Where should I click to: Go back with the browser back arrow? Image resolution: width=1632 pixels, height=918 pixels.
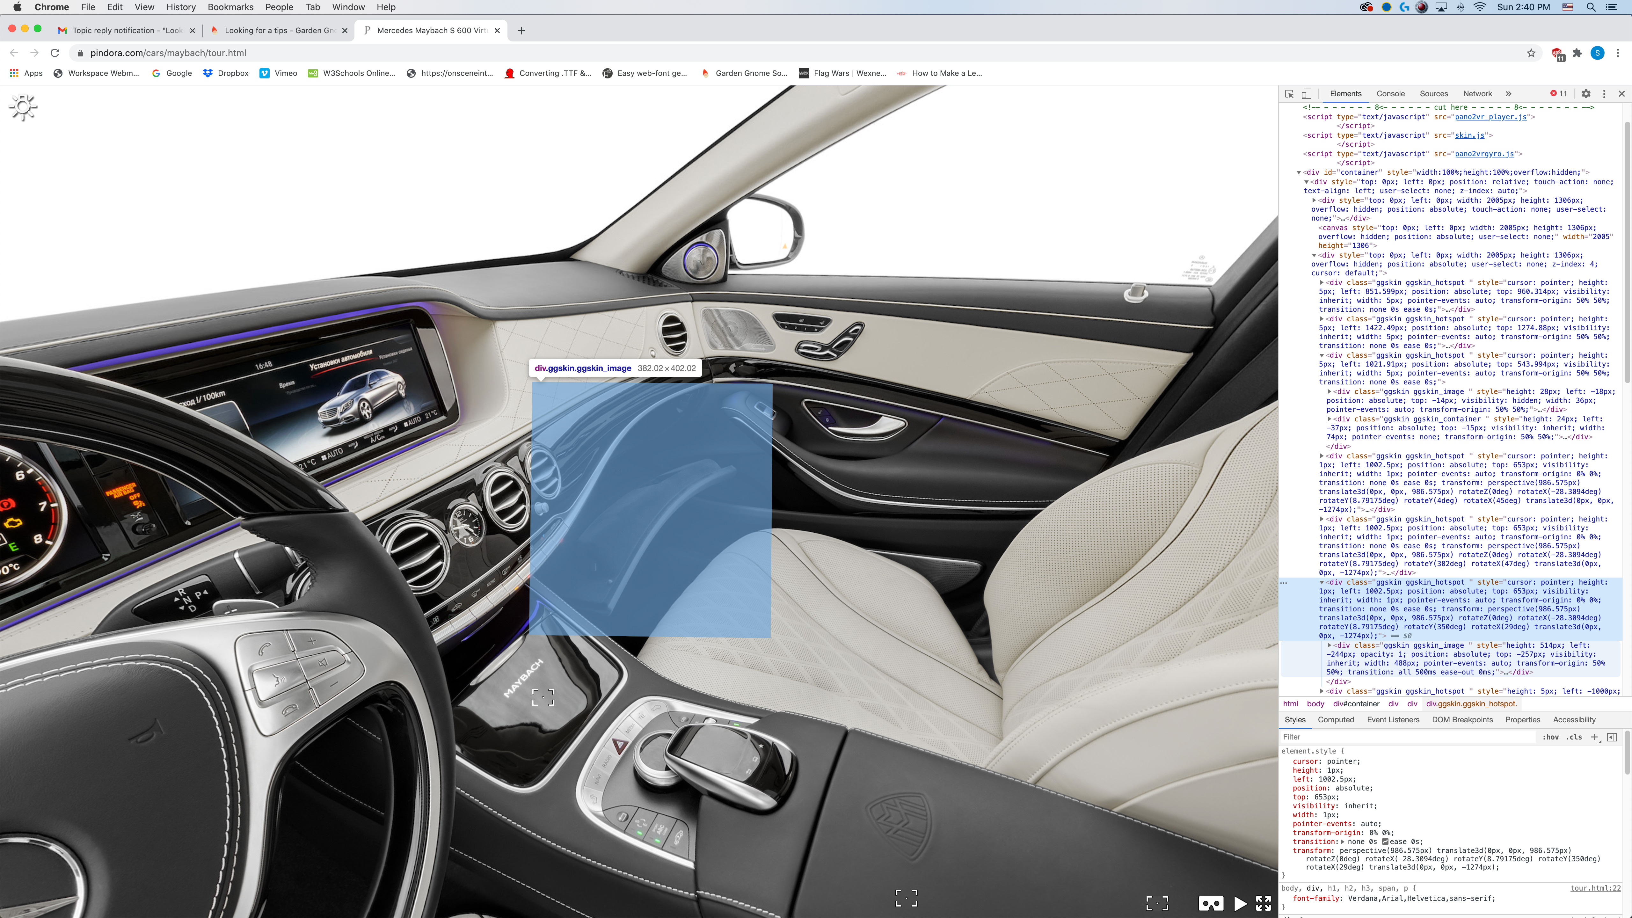point(14,53)
